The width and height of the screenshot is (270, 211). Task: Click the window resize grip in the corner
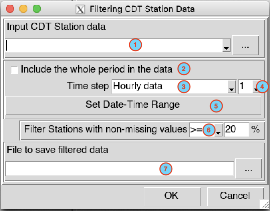point(265,204)
